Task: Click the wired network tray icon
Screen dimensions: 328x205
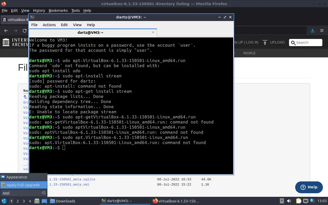Action: [306, 201]
